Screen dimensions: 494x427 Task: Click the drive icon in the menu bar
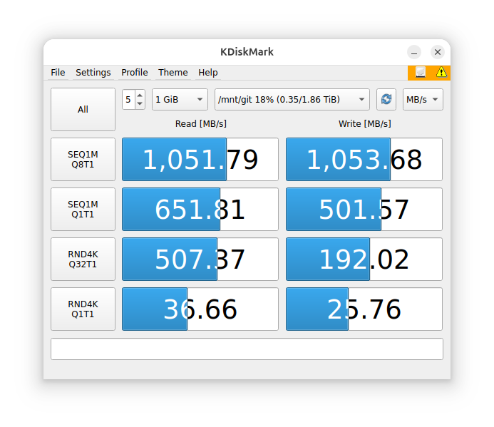421,72
